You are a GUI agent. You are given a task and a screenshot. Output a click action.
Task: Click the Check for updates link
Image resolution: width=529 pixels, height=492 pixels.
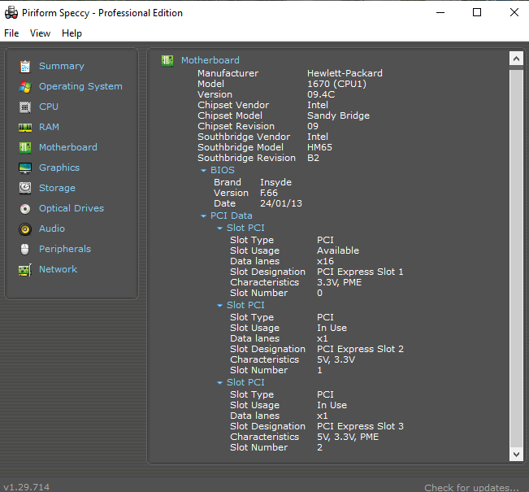470,487
